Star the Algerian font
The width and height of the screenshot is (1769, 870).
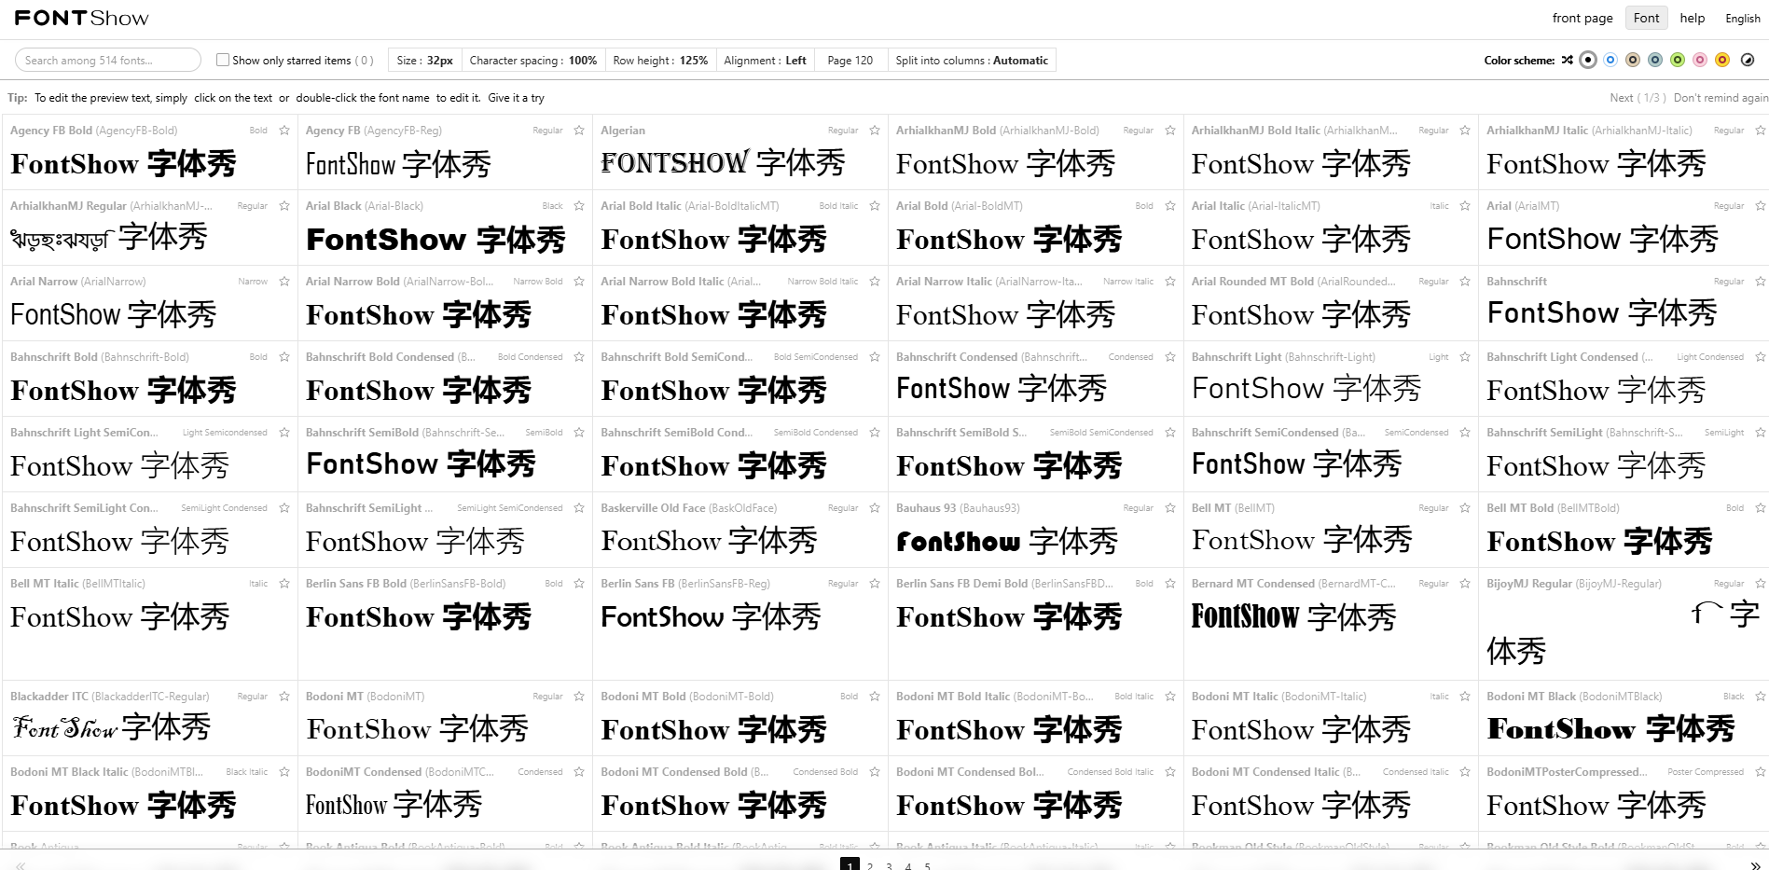tap(875, 131)
